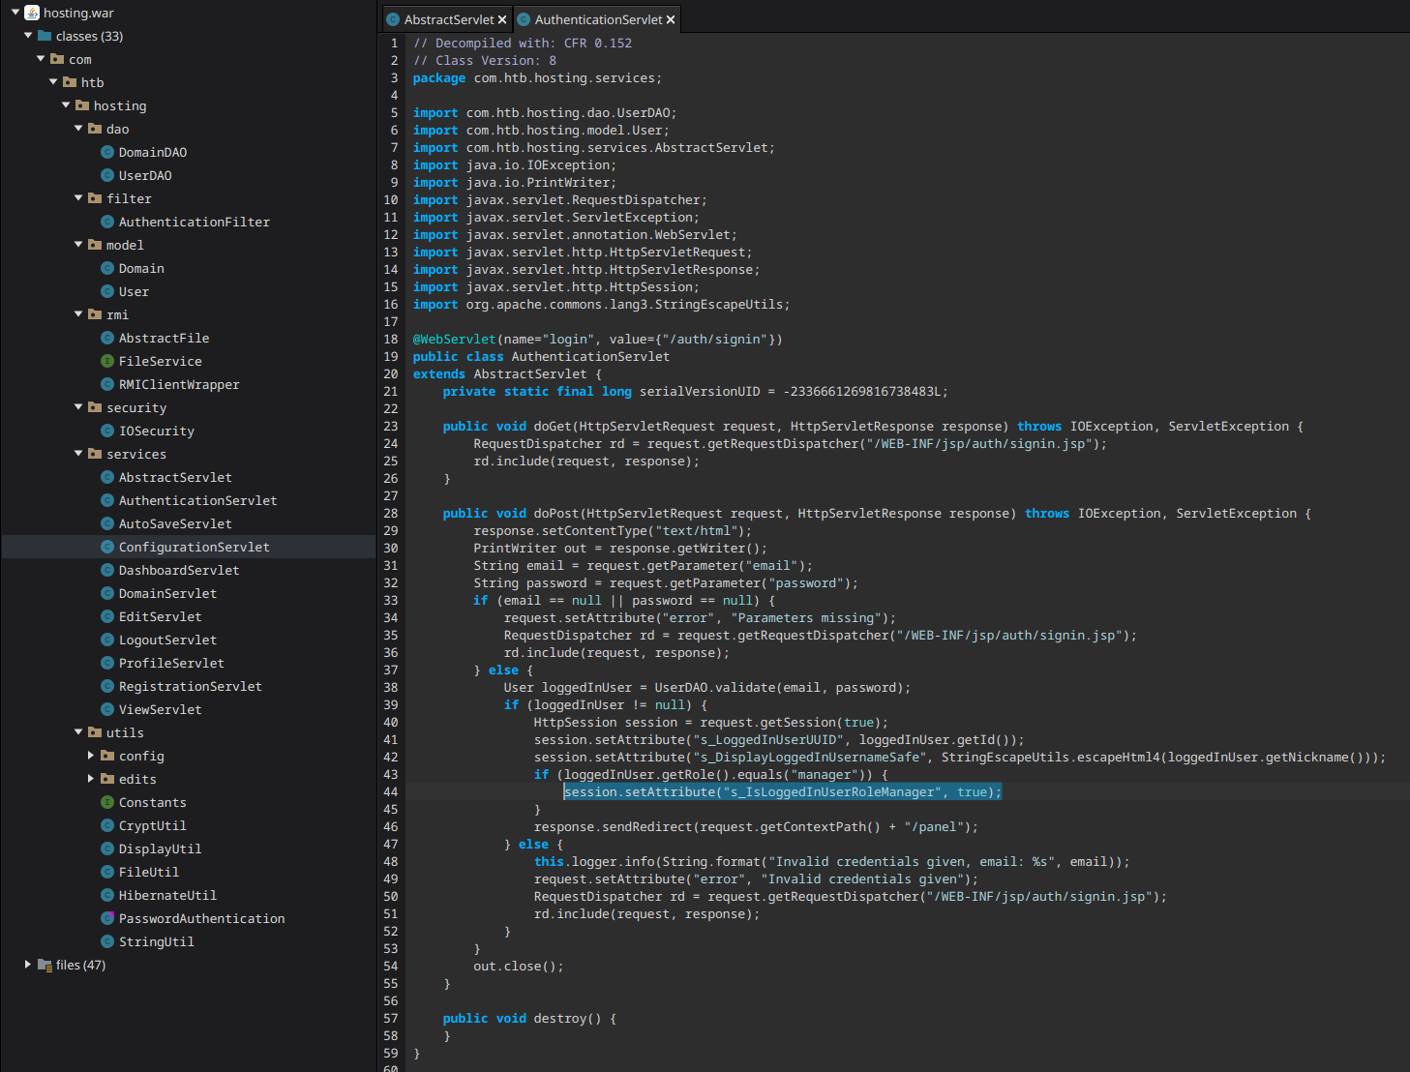Collapse the filter package arrow
This screenshot has width=1410, height=1072.
click(x=78, y=198)
